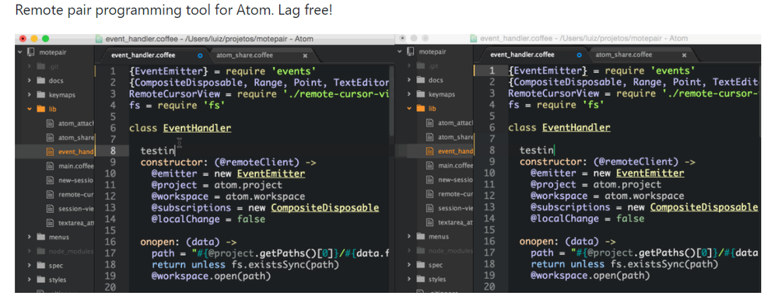
Task: Click the spec folder icon in right window
Action: pos(420,265)
